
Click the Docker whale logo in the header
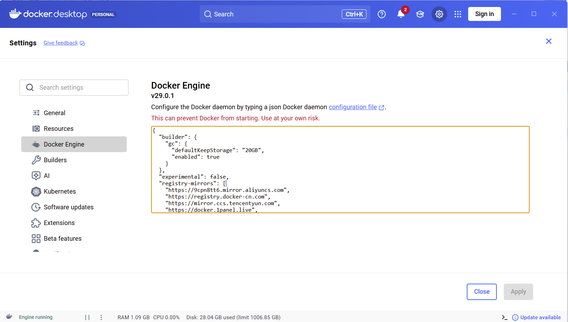15,14
